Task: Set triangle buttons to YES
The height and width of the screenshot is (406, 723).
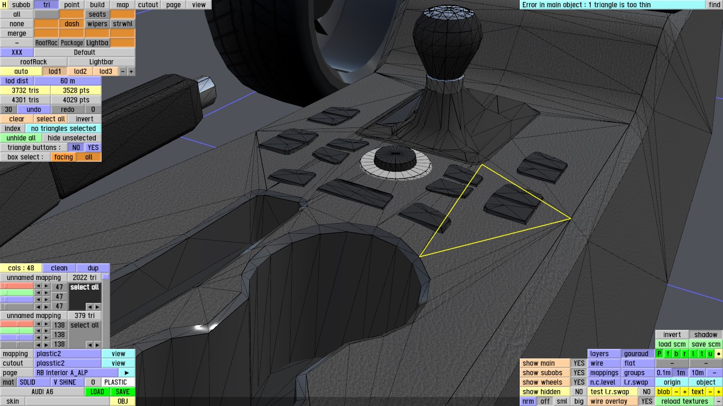Action: click(93, 147)
